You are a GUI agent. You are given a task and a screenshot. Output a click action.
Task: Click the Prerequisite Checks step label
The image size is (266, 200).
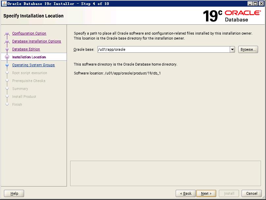(x=29, y=81)
